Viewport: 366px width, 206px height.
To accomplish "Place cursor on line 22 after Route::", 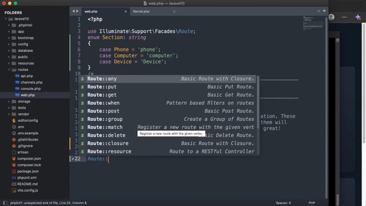I will 109,159.
